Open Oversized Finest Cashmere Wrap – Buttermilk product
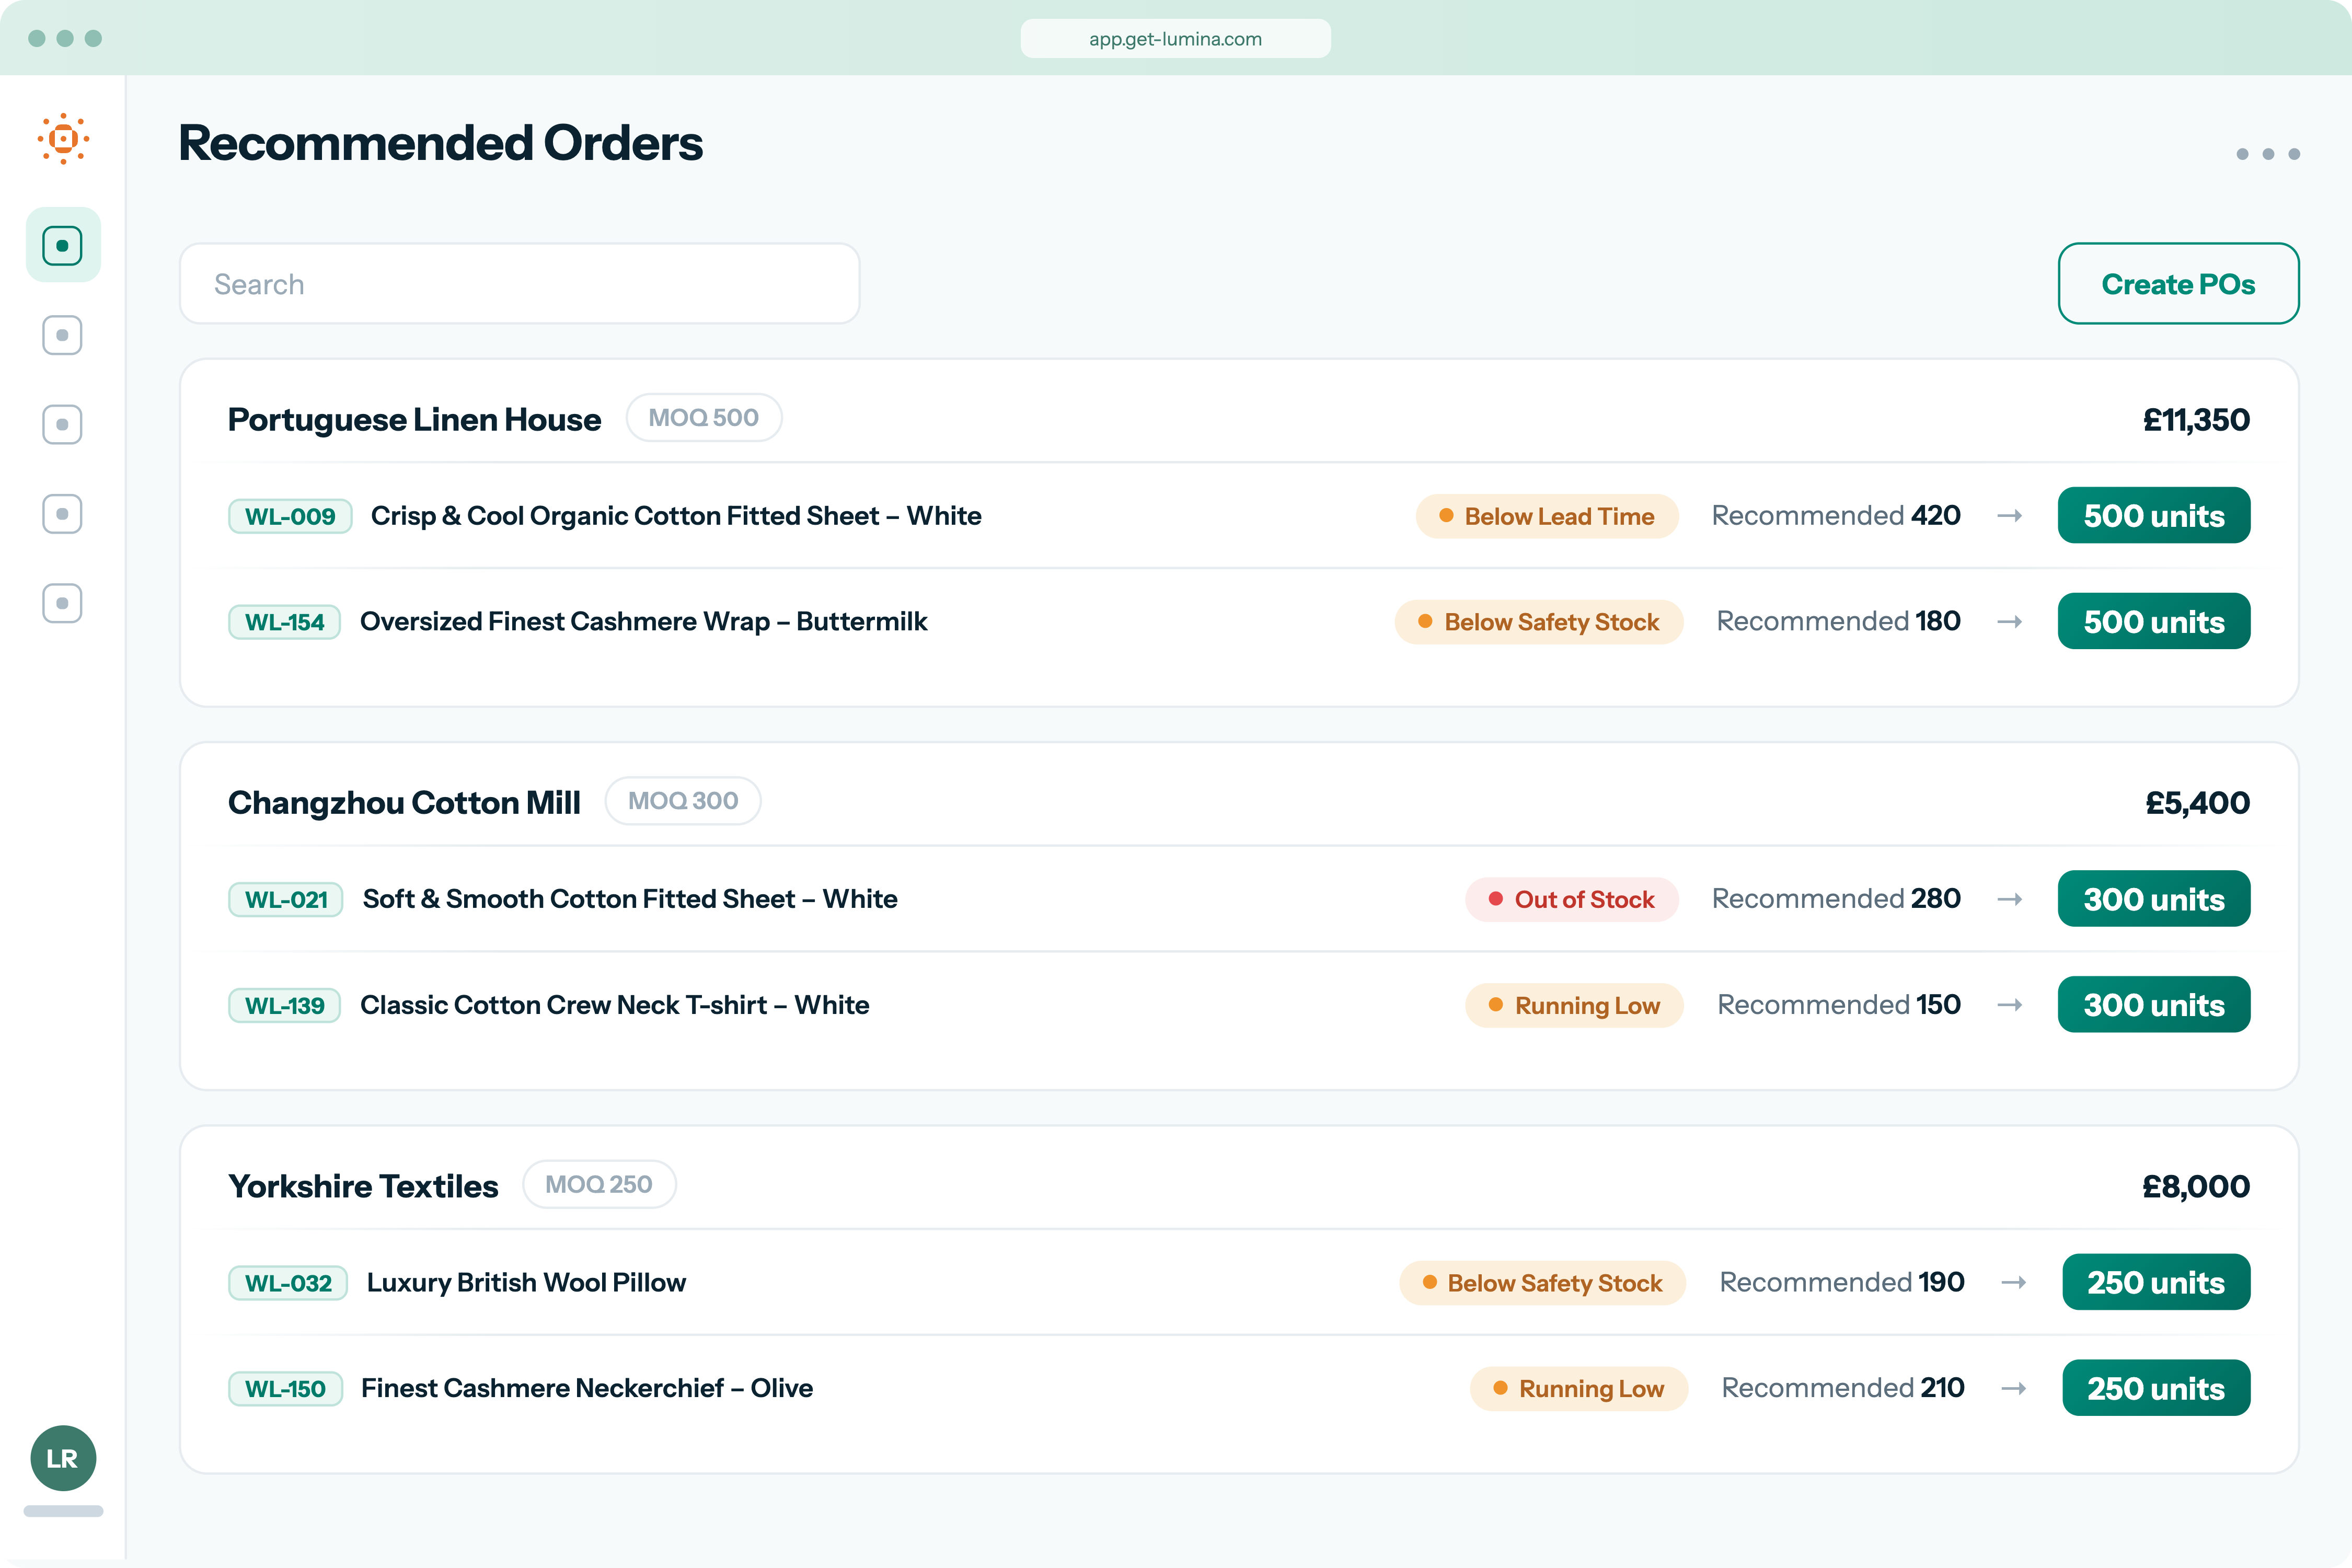Viewport: 2352px width, 1568px height. point(644,622)
